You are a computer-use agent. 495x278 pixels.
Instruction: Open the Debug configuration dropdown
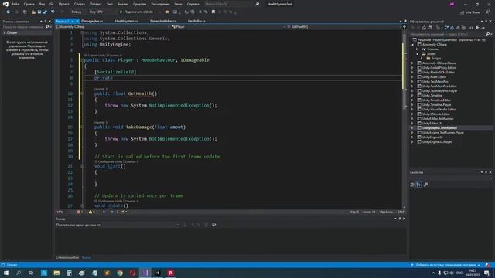(x=79, y=12)
